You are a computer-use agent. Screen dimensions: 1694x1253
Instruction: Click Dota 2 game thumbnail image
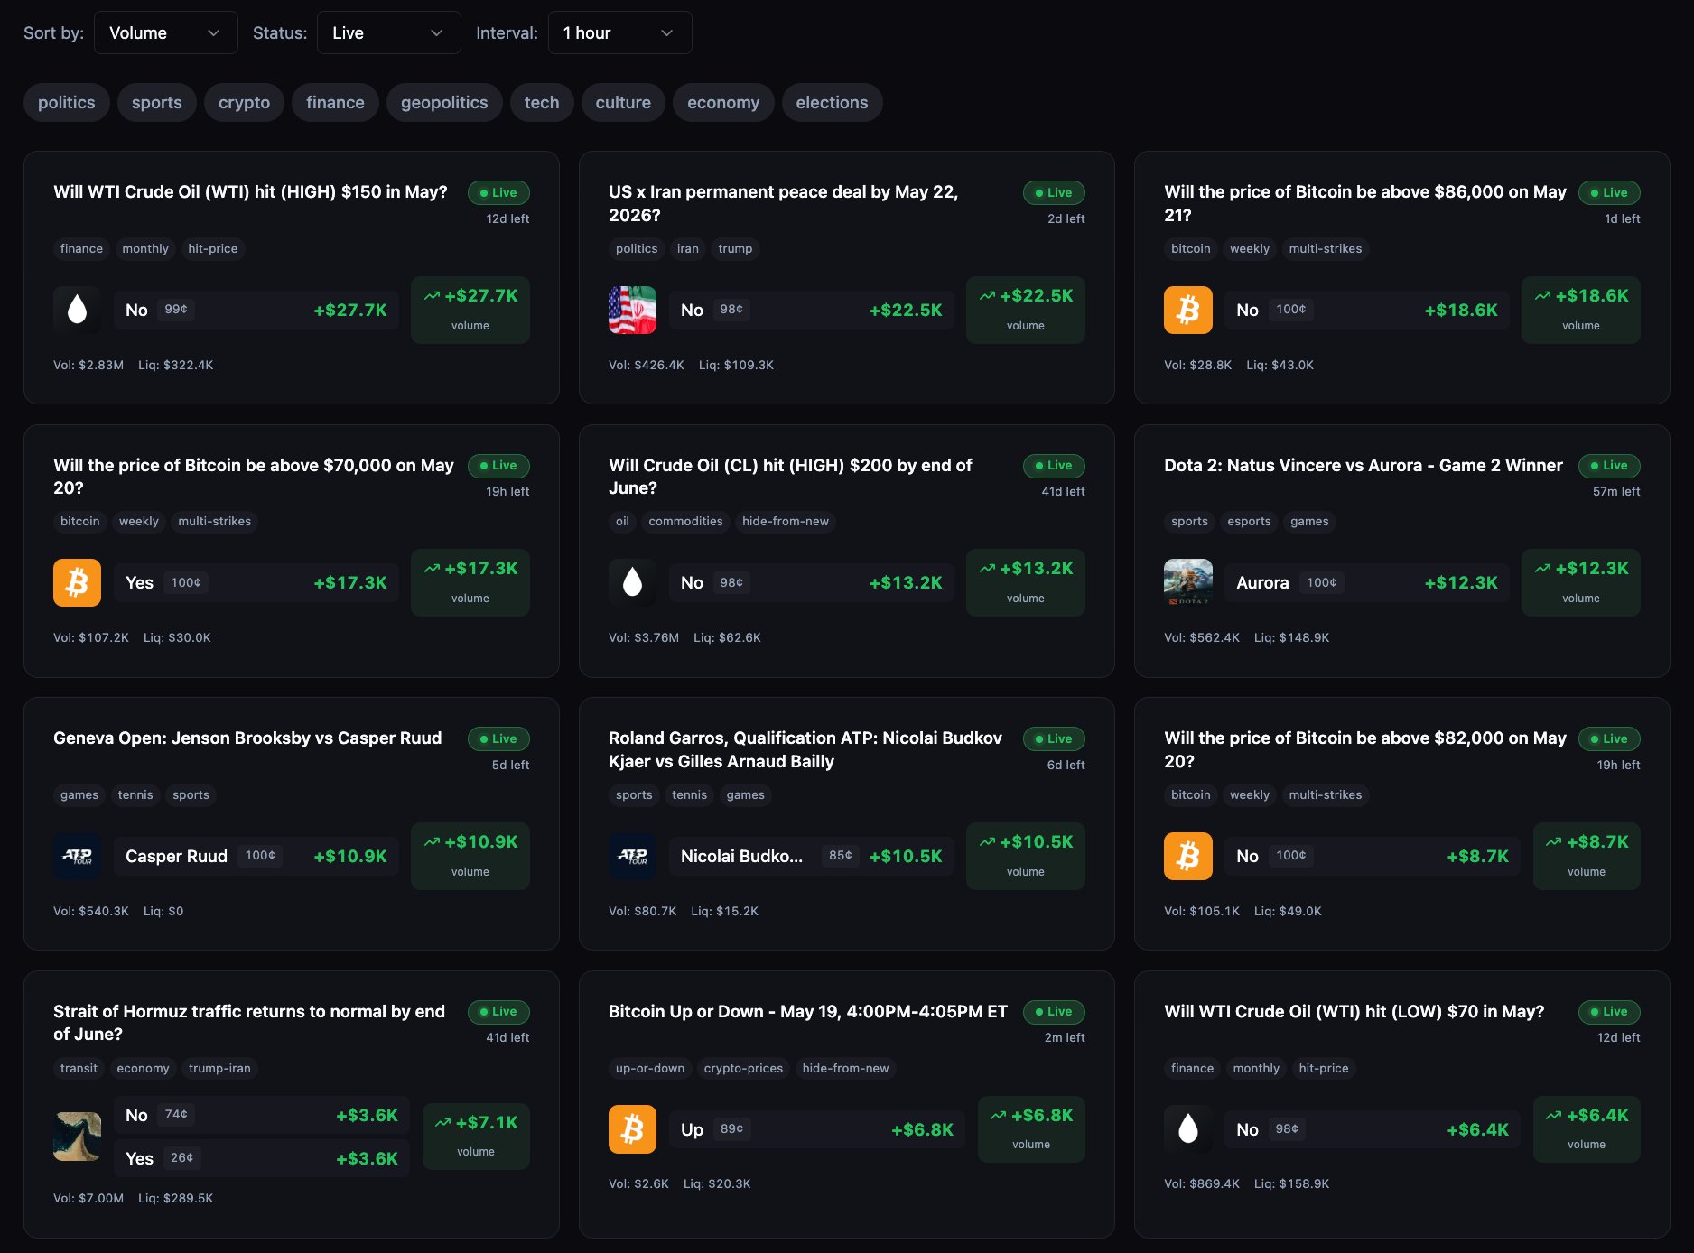[x=1188, y=582]
